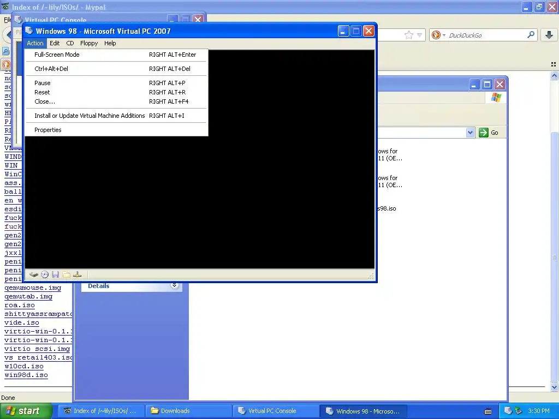Viewport: 559px width, 419px height.
Task: Switch to the Index of /~lily/ISOs/ taskbar button
Action: pos(101,411)
